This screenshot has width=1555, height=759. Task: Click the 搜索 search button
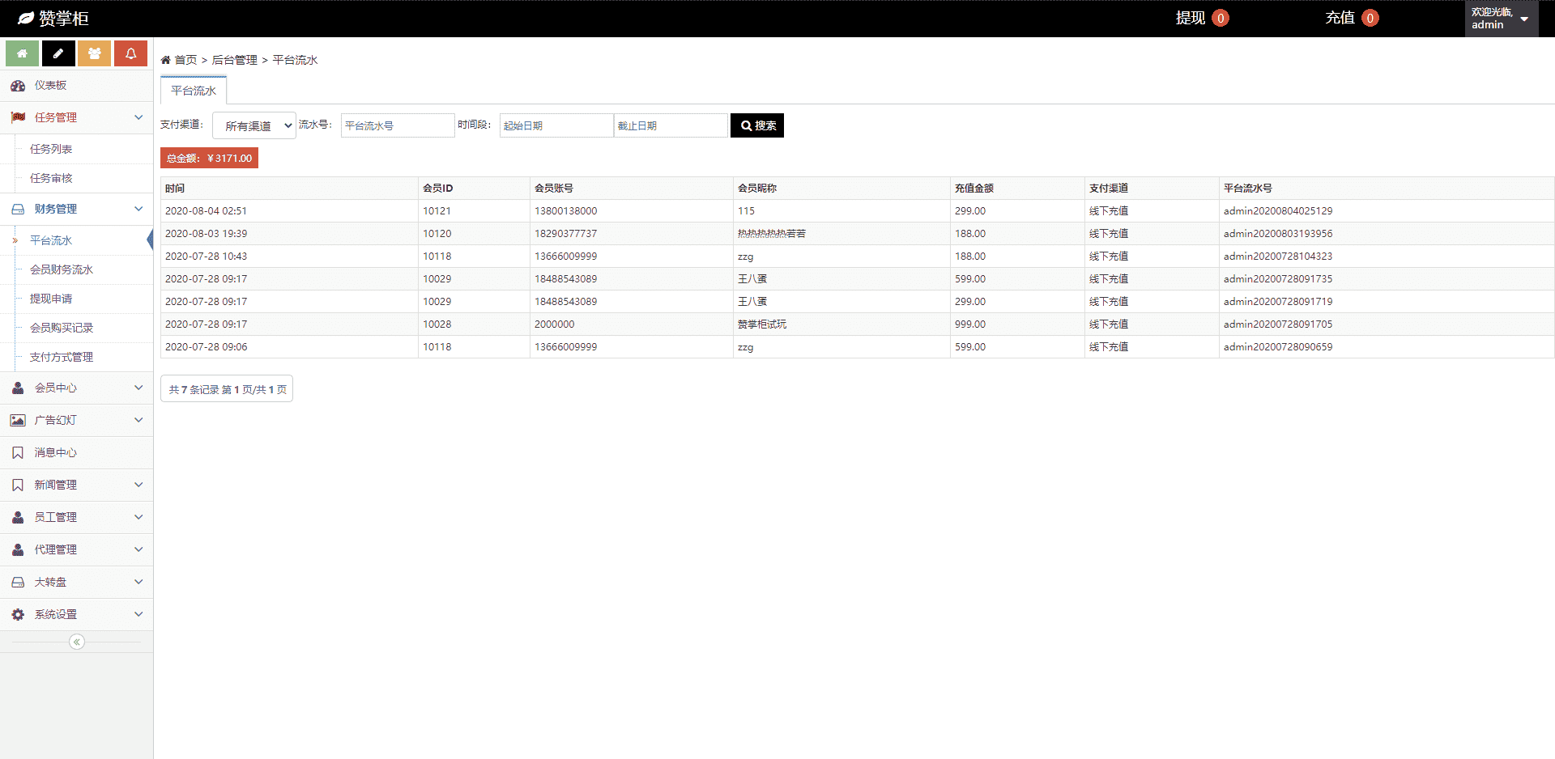point(757,125)
